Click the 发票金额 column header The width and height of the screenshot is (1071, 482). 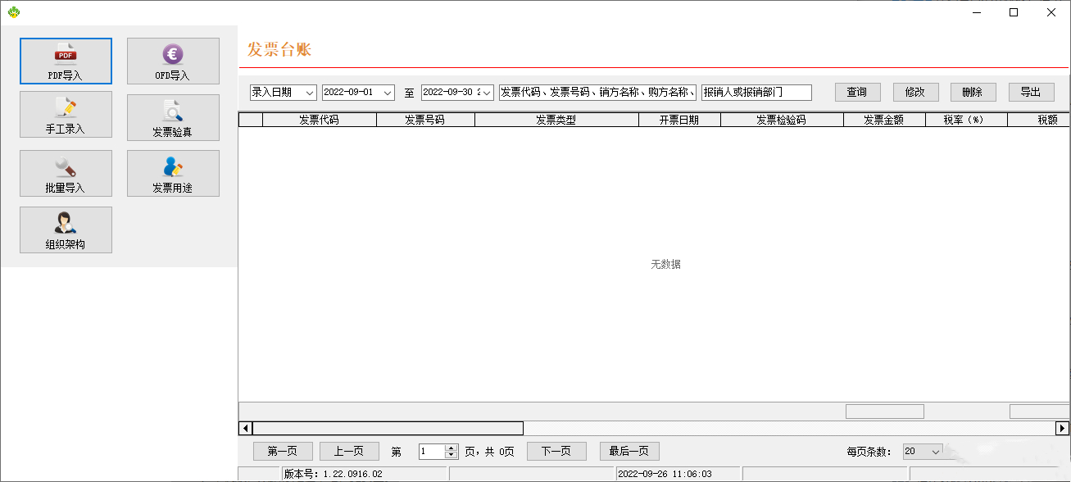(x=884, y=120)
